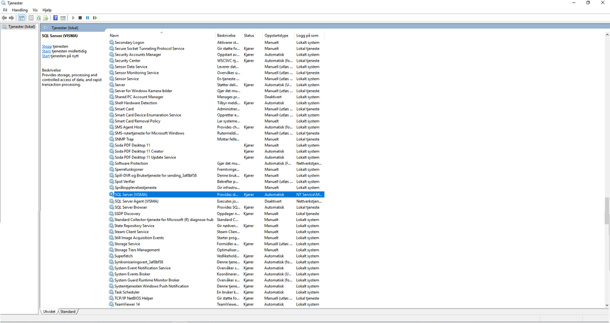Click the Forward arrow in the toolbar

(x=11, y=18)
